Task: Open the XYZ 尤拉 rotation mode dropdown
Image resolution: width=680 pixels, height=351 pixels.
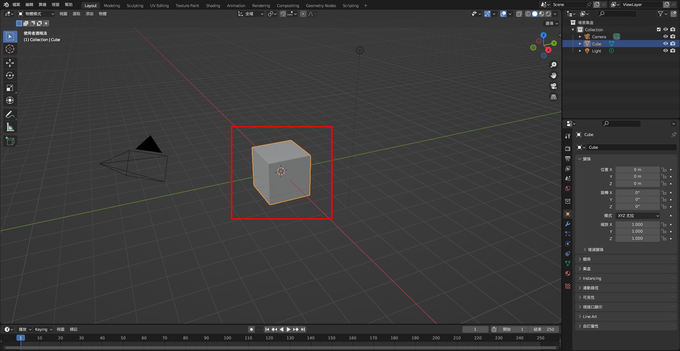Action: 638,216
